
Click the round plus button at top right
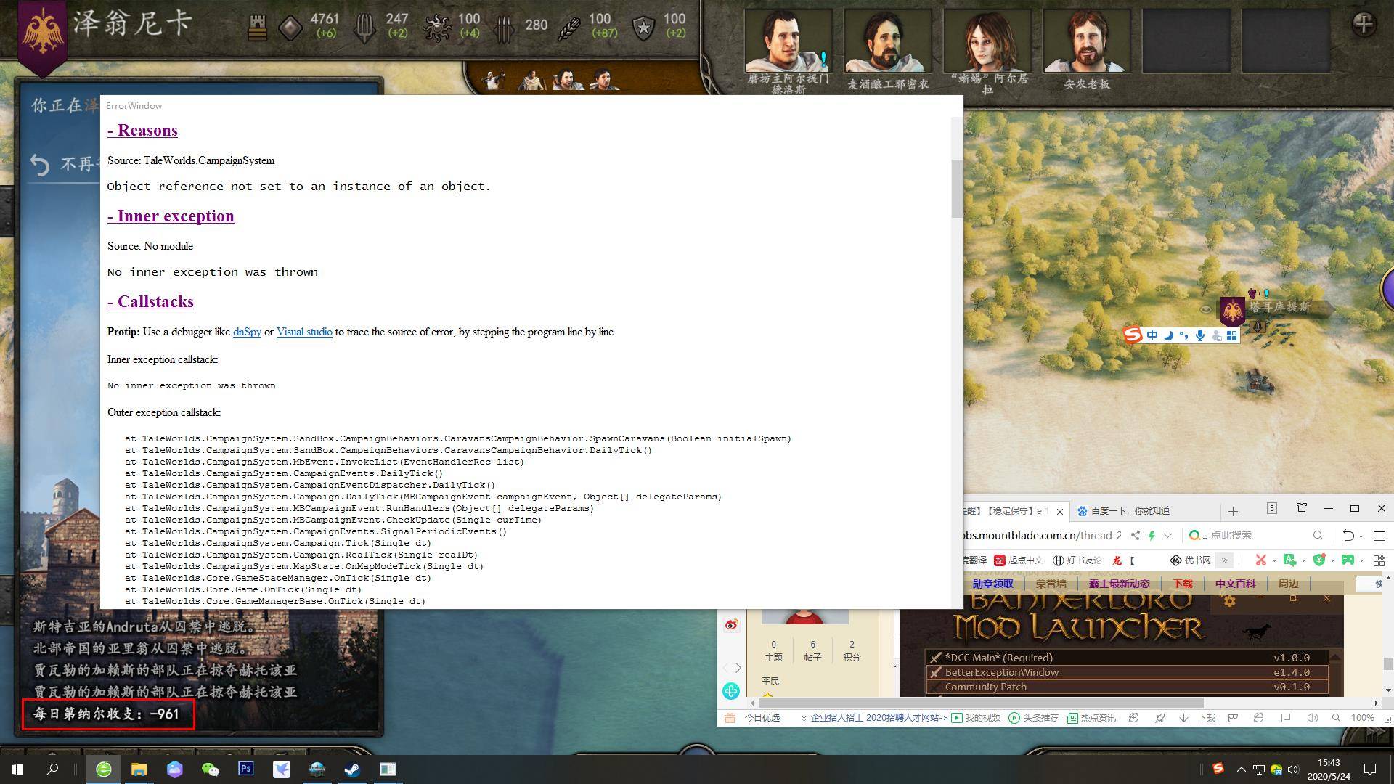(x=1364, y=25)
